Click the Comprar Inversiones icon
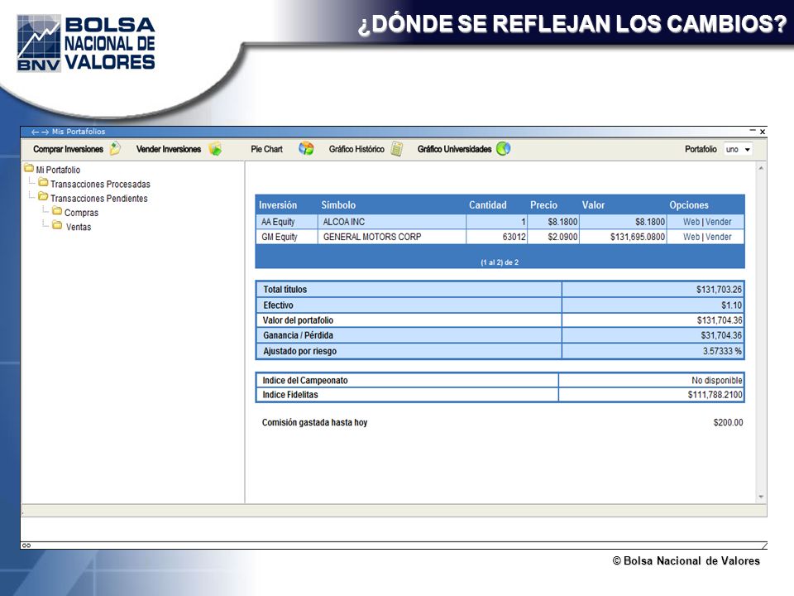This screenshot has width=794, height=596. (116, 148)
